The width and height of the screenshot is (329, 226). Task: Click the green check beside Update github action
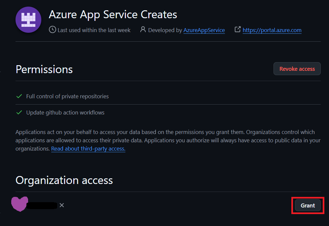19,113
